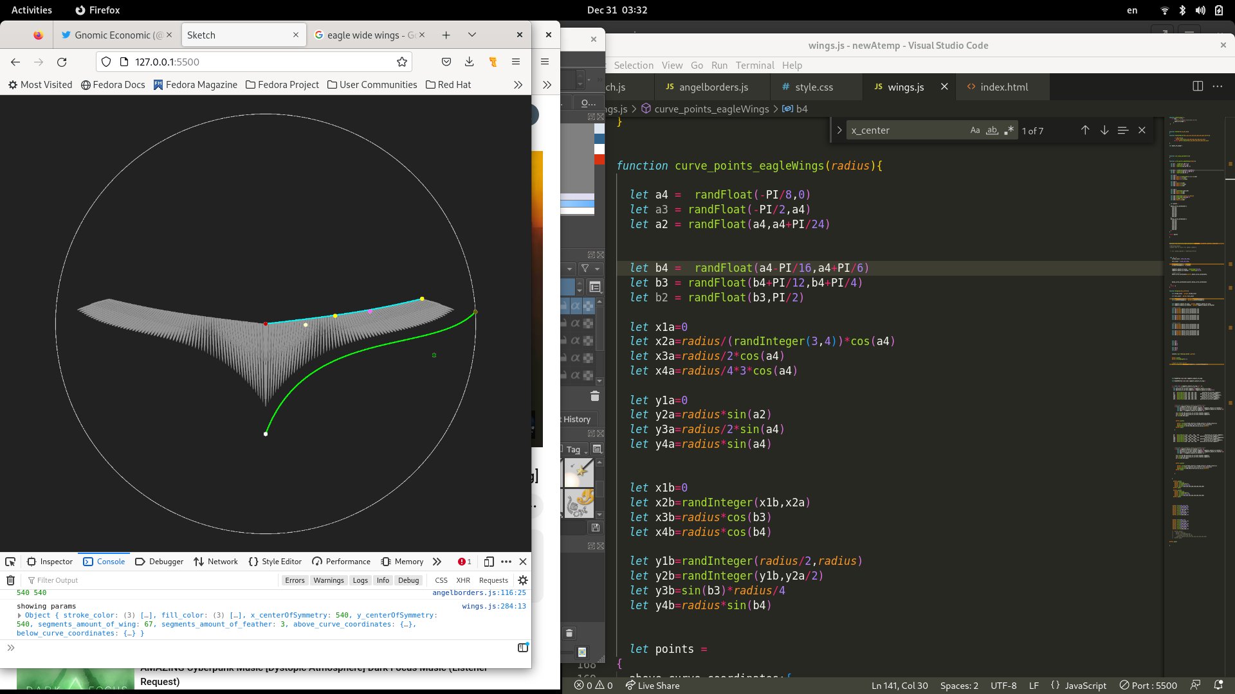Toggle the Debug console filter
The image size is (1235, 694).
pyautogui.click(x=408, y=580)
